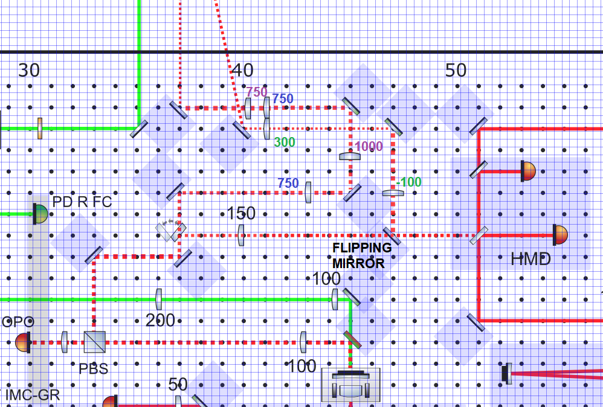Select the IMC-GR label
This screenshot has width=603, height=407.
click(x=33, y=395)
